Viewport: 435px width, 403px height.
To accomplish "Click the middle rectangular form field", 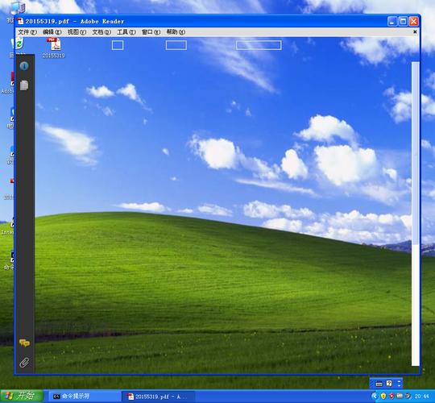I will pos(176,45).
